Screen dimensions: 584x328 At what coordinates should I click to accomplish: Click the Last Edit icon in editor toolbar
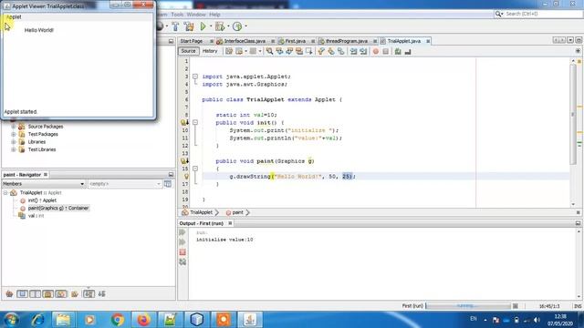click(229, 51)
